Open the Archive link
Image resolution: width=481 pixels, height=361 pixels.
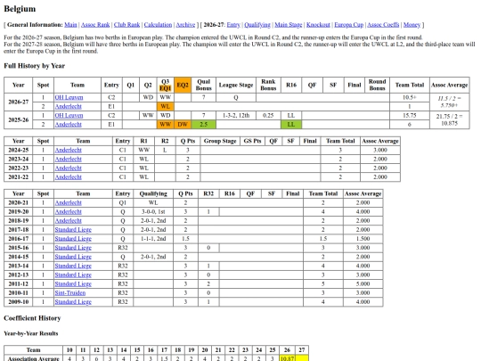(x=185, y=25)
